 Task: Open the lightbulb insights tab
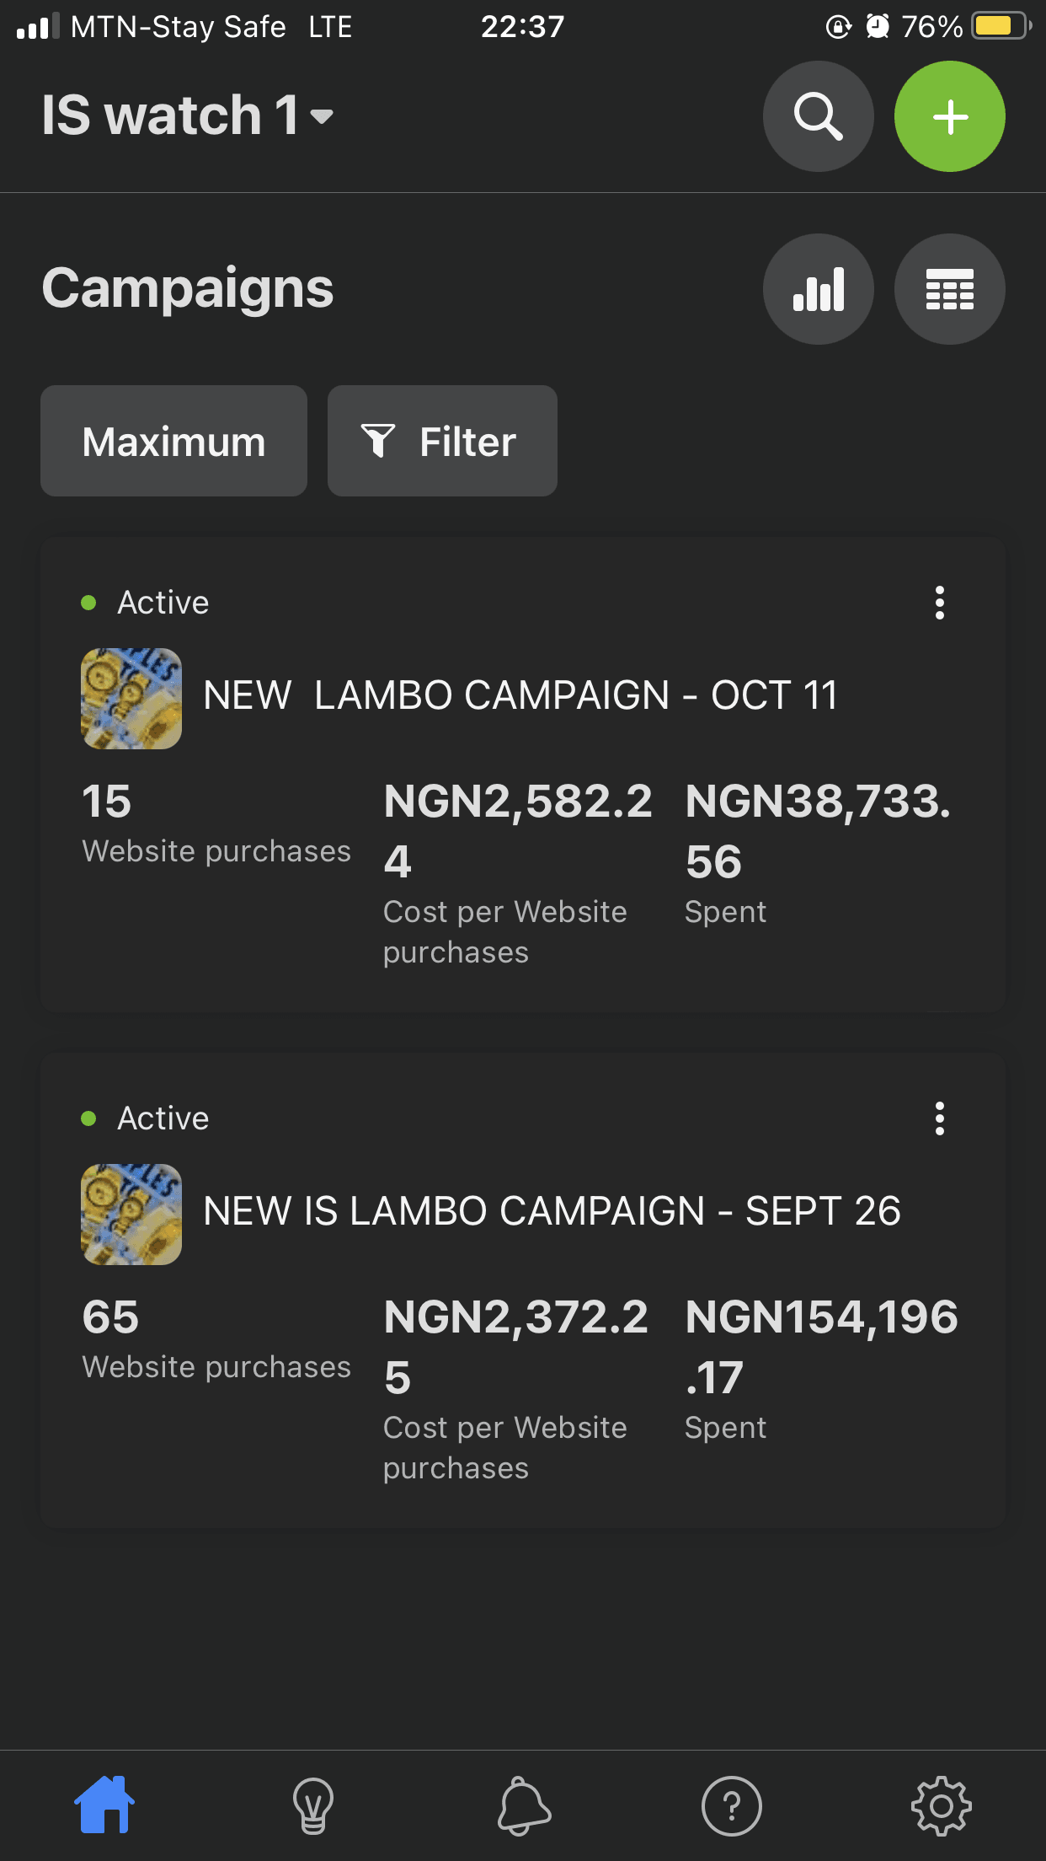[x=313, y=1805]
